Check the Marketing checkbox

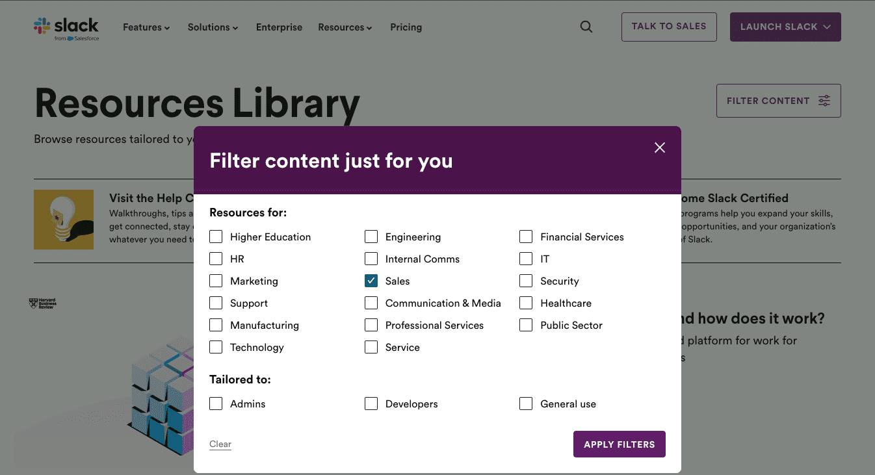click(x=216, y=281)
